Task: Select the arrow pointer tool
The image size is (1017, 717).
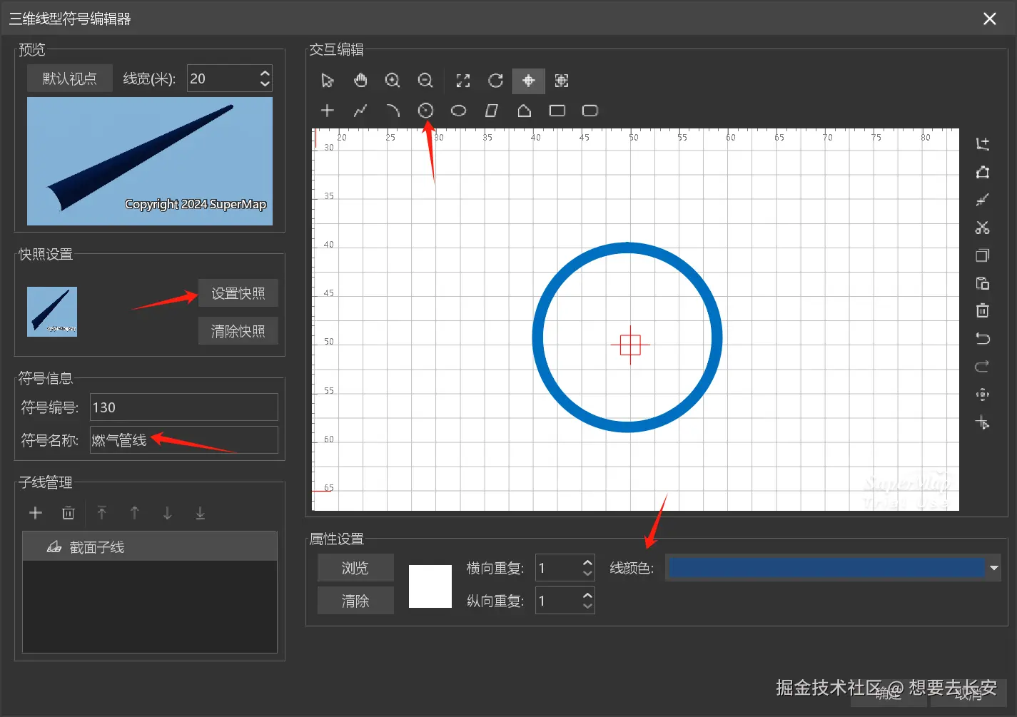Action: (x=328, y=81)
